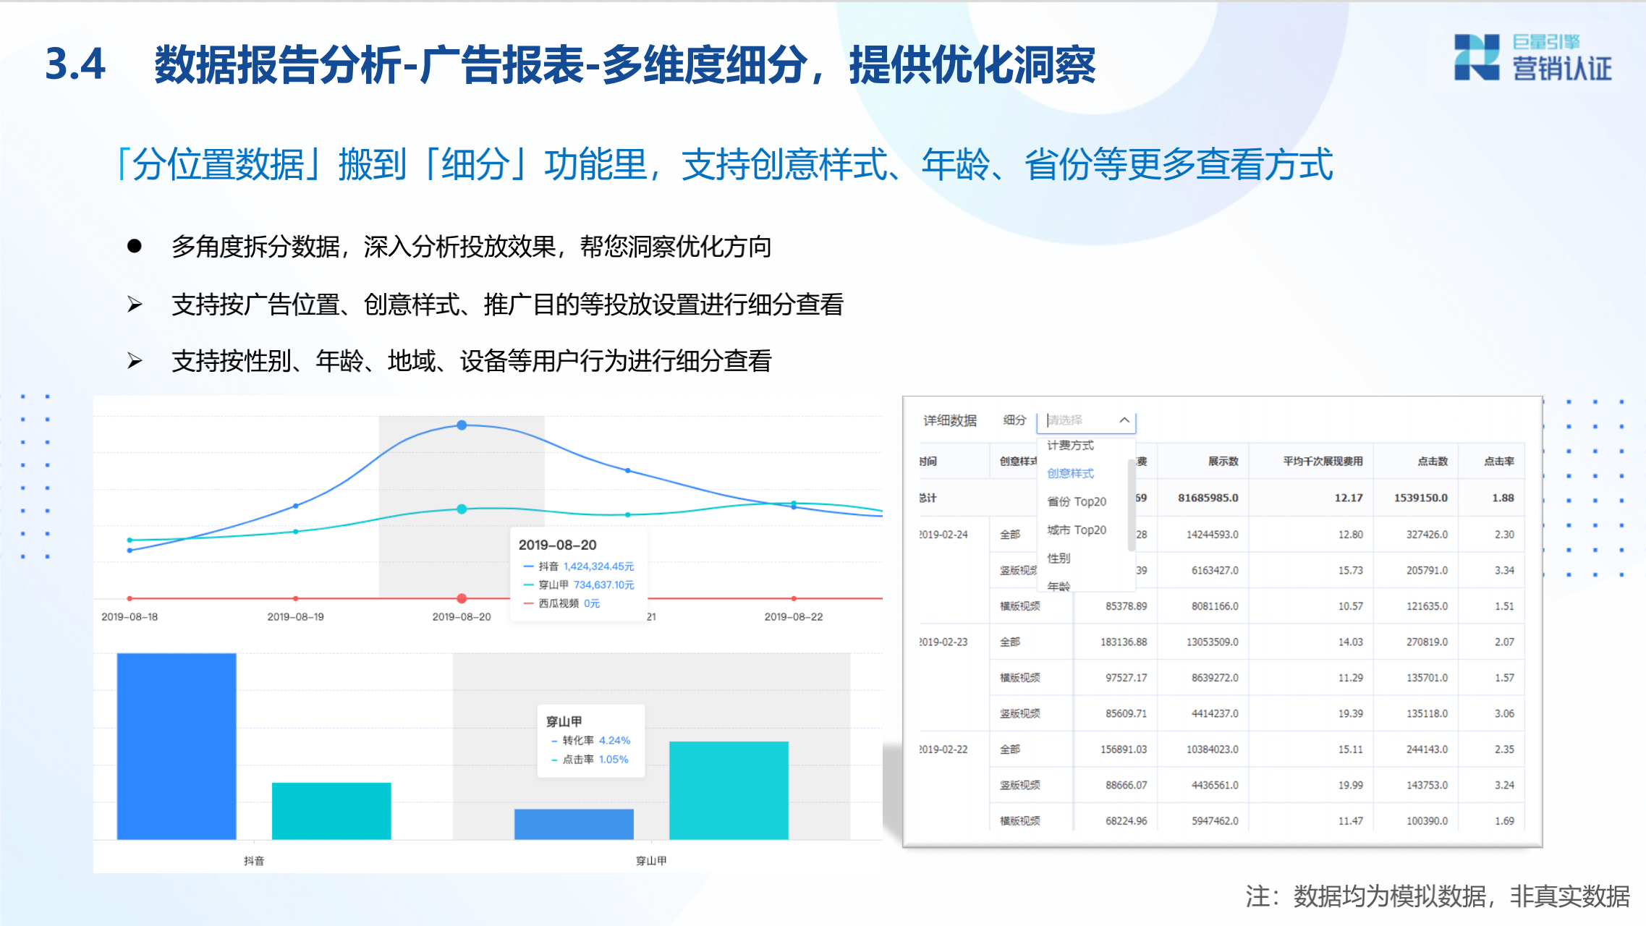Screen dimensions: 1646x926
Task: Click date cell 2019-02-24
Action: point(943,535)
